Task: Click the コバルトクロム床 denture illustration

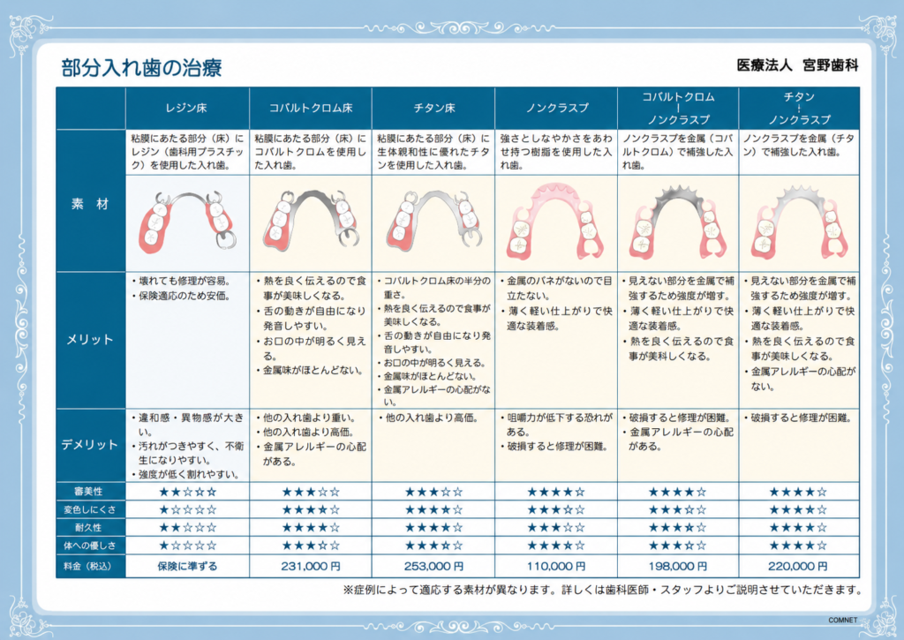Action: pyautogui.click(x=312, y=220)
